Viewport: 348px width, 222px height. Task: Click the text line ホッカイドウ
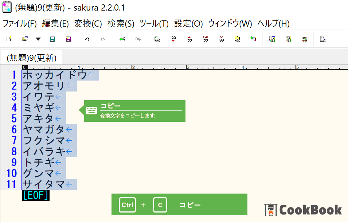coord(55,75)
